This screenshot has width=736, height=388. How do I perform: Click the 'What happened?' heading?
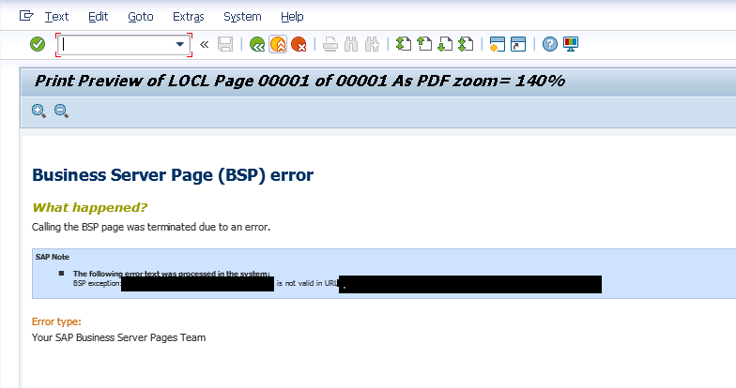tap(90, 208)
